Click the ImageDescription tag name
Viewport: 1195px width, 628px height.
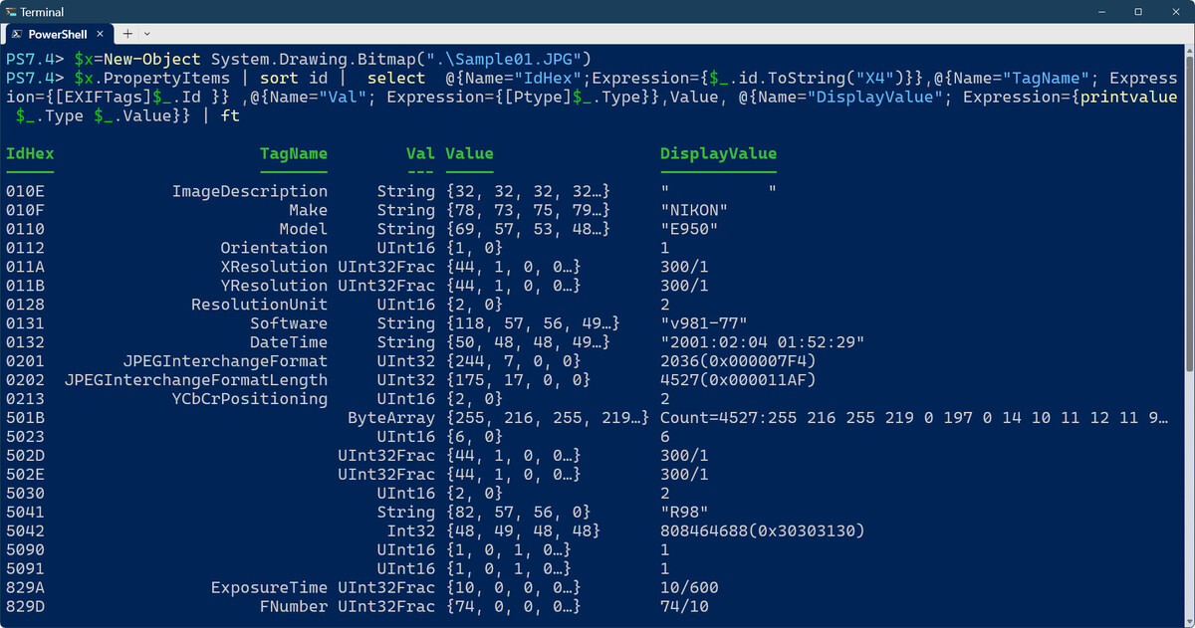click(x=250, y=191)
